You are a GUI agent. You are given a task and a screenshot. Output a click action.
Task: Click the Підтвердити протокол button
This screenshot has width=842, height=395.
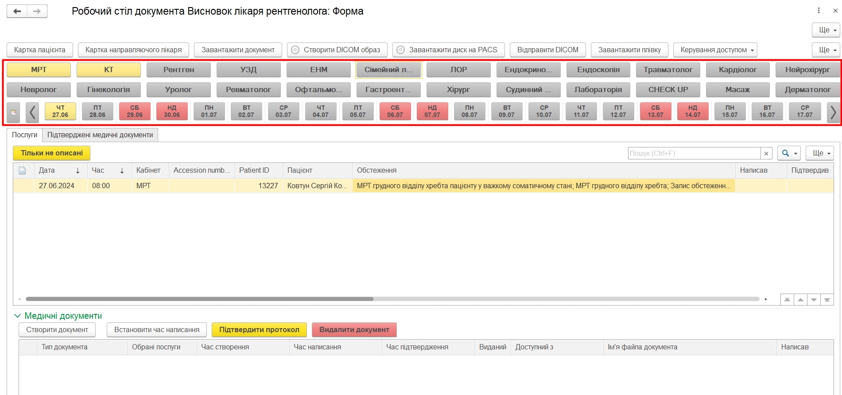pyautogui.click(x=259, y=329)
